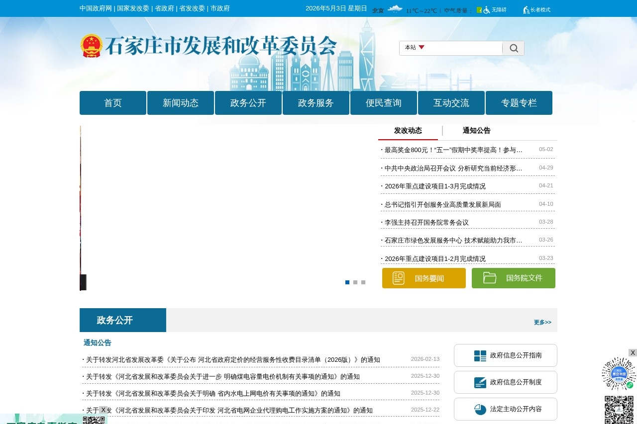Screen dimensions: 637x424
Task: Open 2026年重点建设项目1-2月完成情况
Action: (x=435, y=258)
